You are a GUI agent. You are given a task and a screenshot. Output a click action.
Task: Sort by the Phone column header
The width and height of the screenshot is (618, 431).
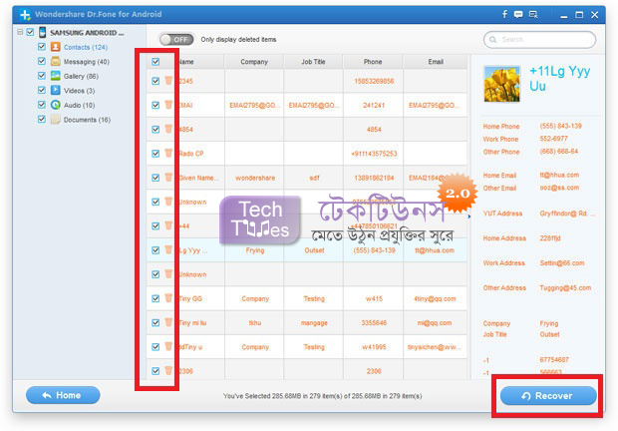[373, 62]
